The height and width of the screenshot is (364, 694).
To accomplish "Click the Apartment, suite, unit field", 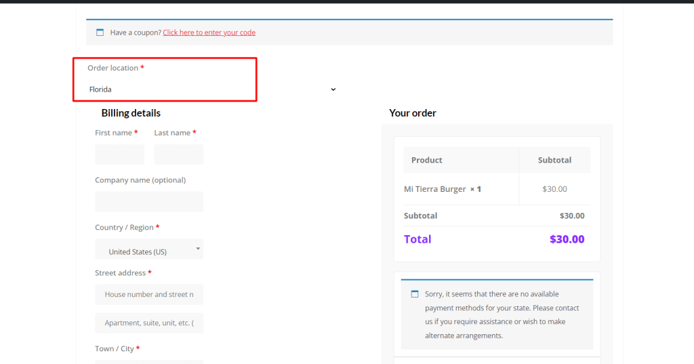I will tap(149, 323).
